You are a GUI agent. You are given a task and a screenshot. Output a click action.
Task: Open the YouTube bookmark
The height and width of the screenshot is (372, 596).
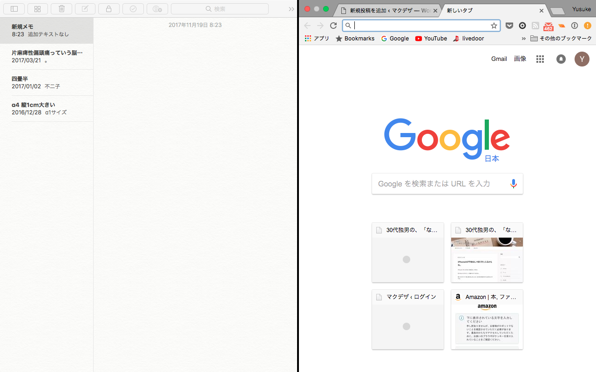coord(431,39)
